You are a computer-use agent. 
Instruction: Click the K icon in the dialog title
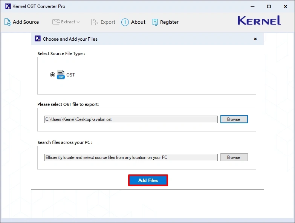click(x=38, y=39)
